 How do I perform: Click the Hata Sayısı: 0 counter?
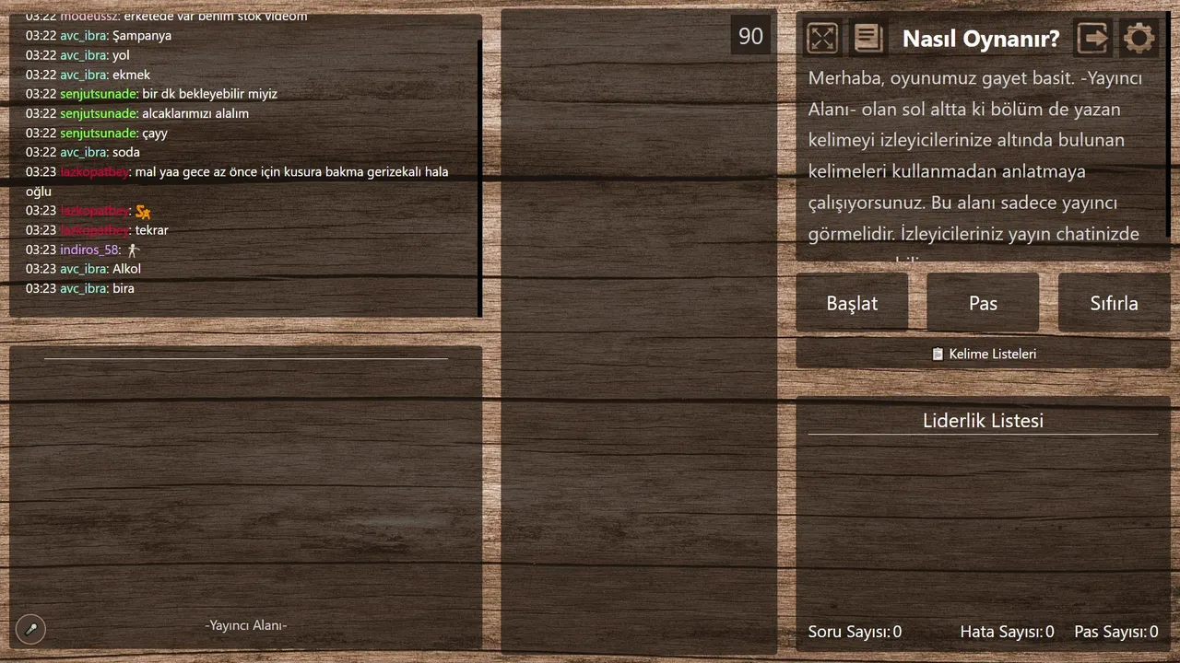click(1007, 632)
